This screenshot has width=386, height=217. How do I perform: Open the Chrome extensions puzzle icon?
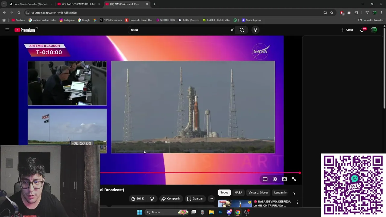click(356, 13)
